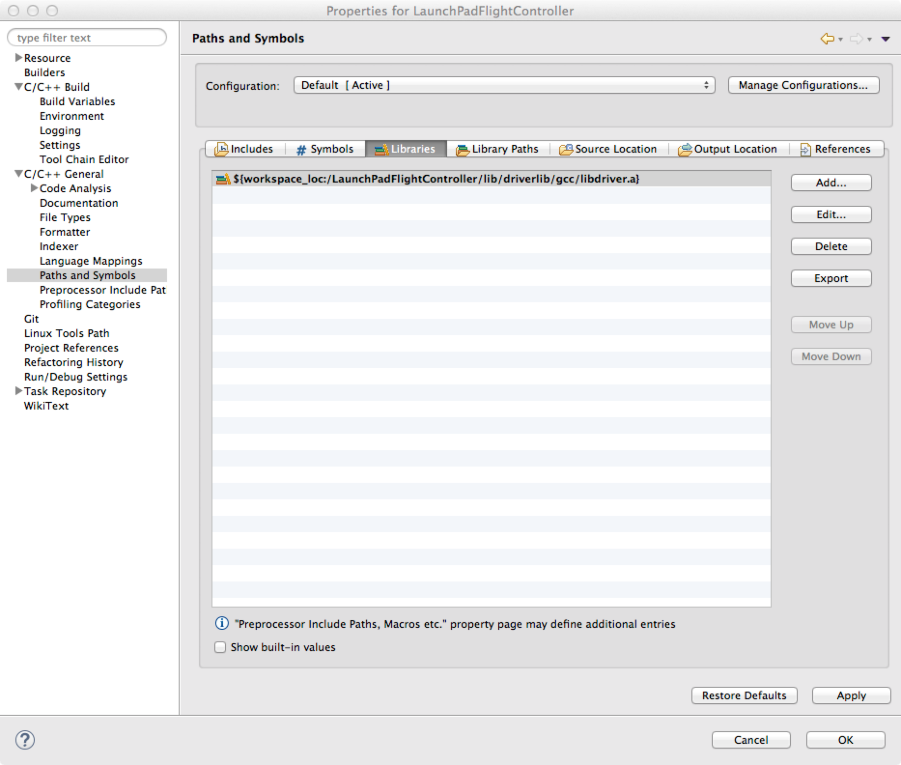Image resolution: width=901 pixels, height=765 pixels.
Task: Expand the Code Analysis node
Action: click(34, 188)
